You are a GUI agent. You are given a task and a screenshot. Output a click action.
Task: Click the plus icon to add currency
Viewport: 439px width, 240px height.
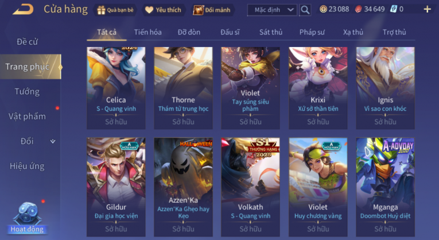coord(428,10)
